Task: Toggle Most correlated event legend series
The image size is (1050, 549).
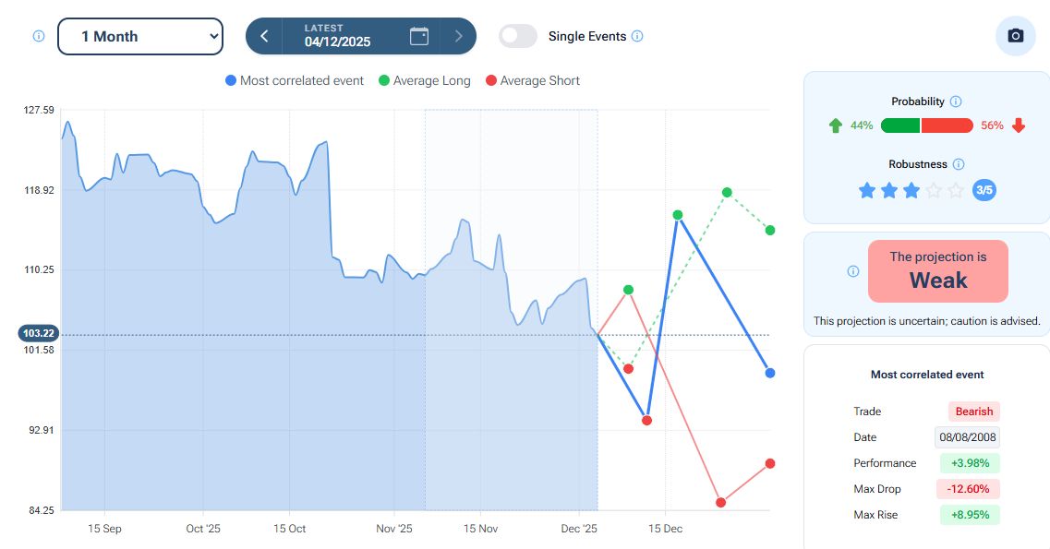Action: point(295,80)
